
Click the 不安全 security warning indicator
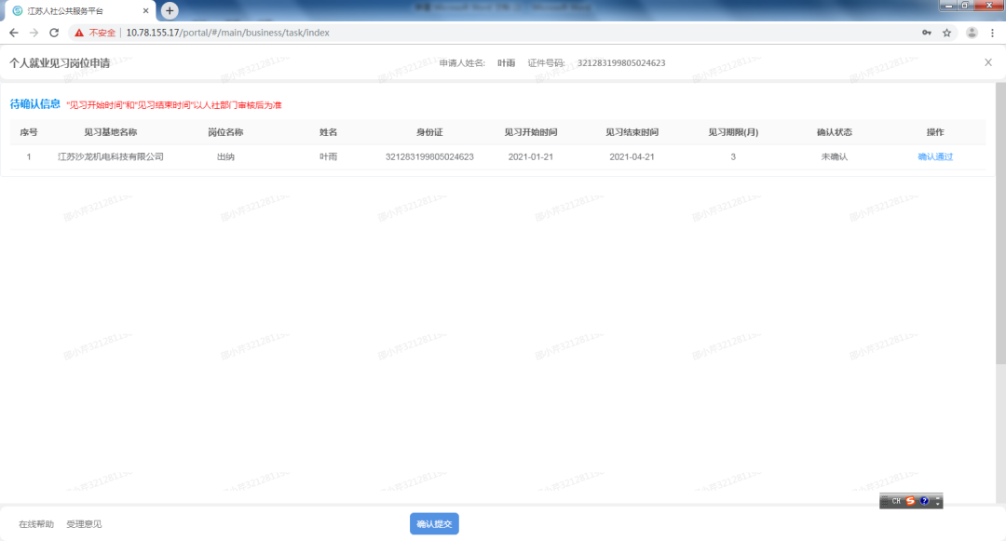(96, 33)
